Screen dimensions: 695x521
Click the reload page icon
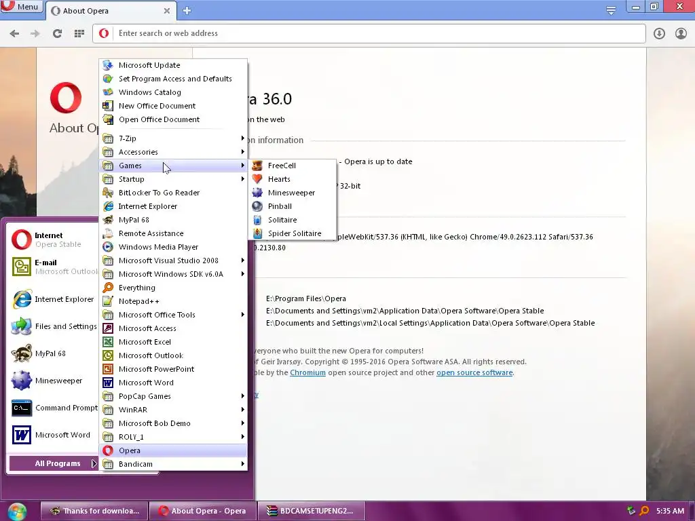coord(57,33)
